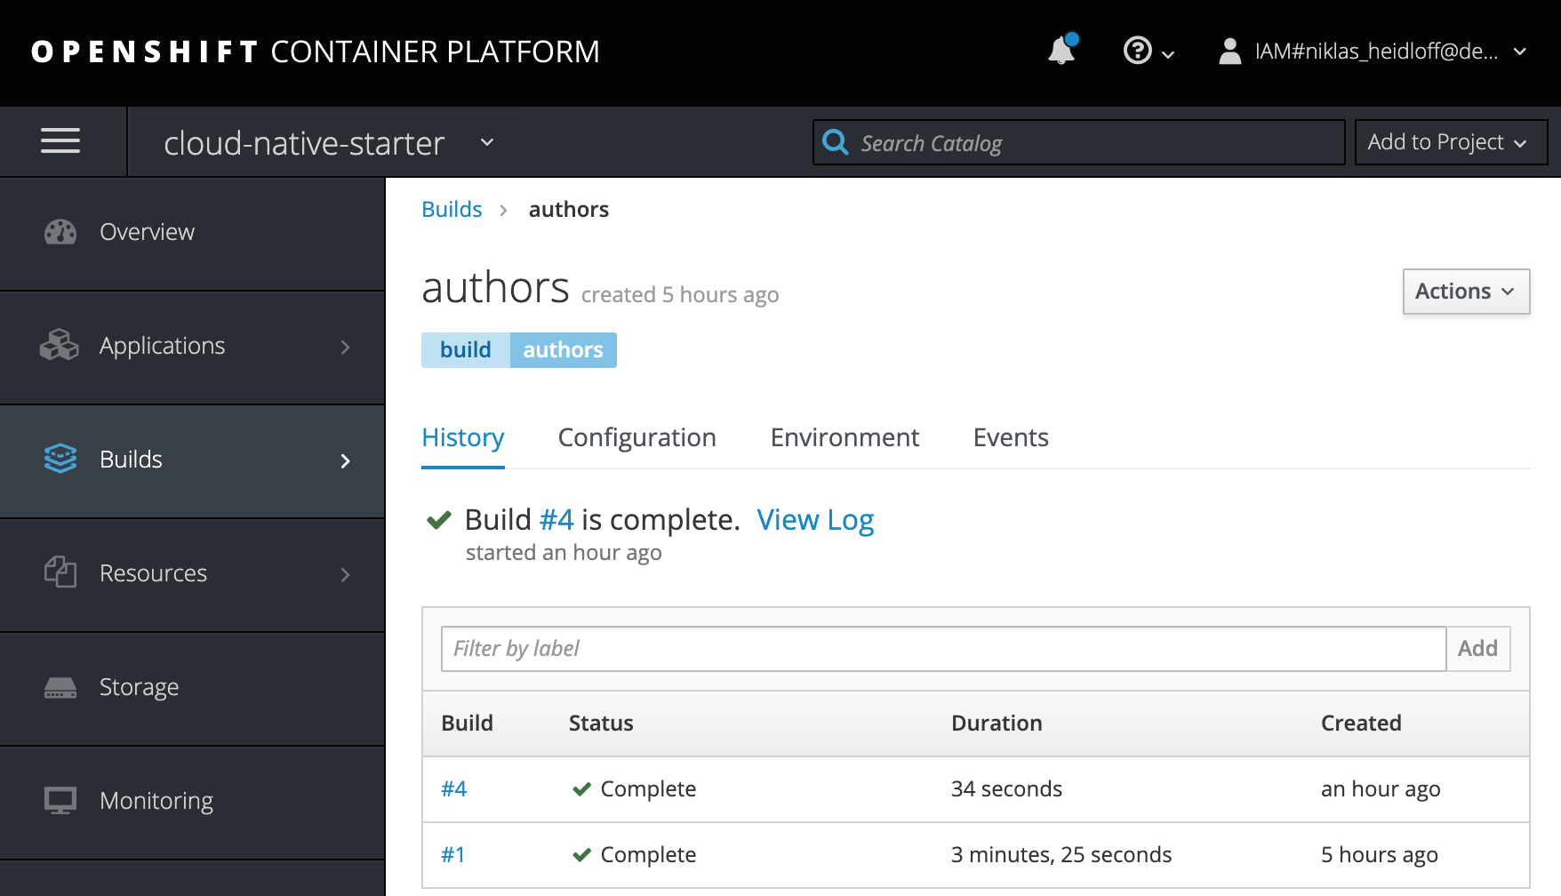Click the Applications cubes icon

[x=60, y=345]
